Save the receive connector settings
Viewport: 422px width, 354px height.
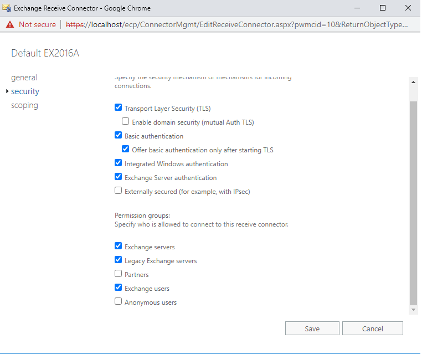tap(312, 329)
